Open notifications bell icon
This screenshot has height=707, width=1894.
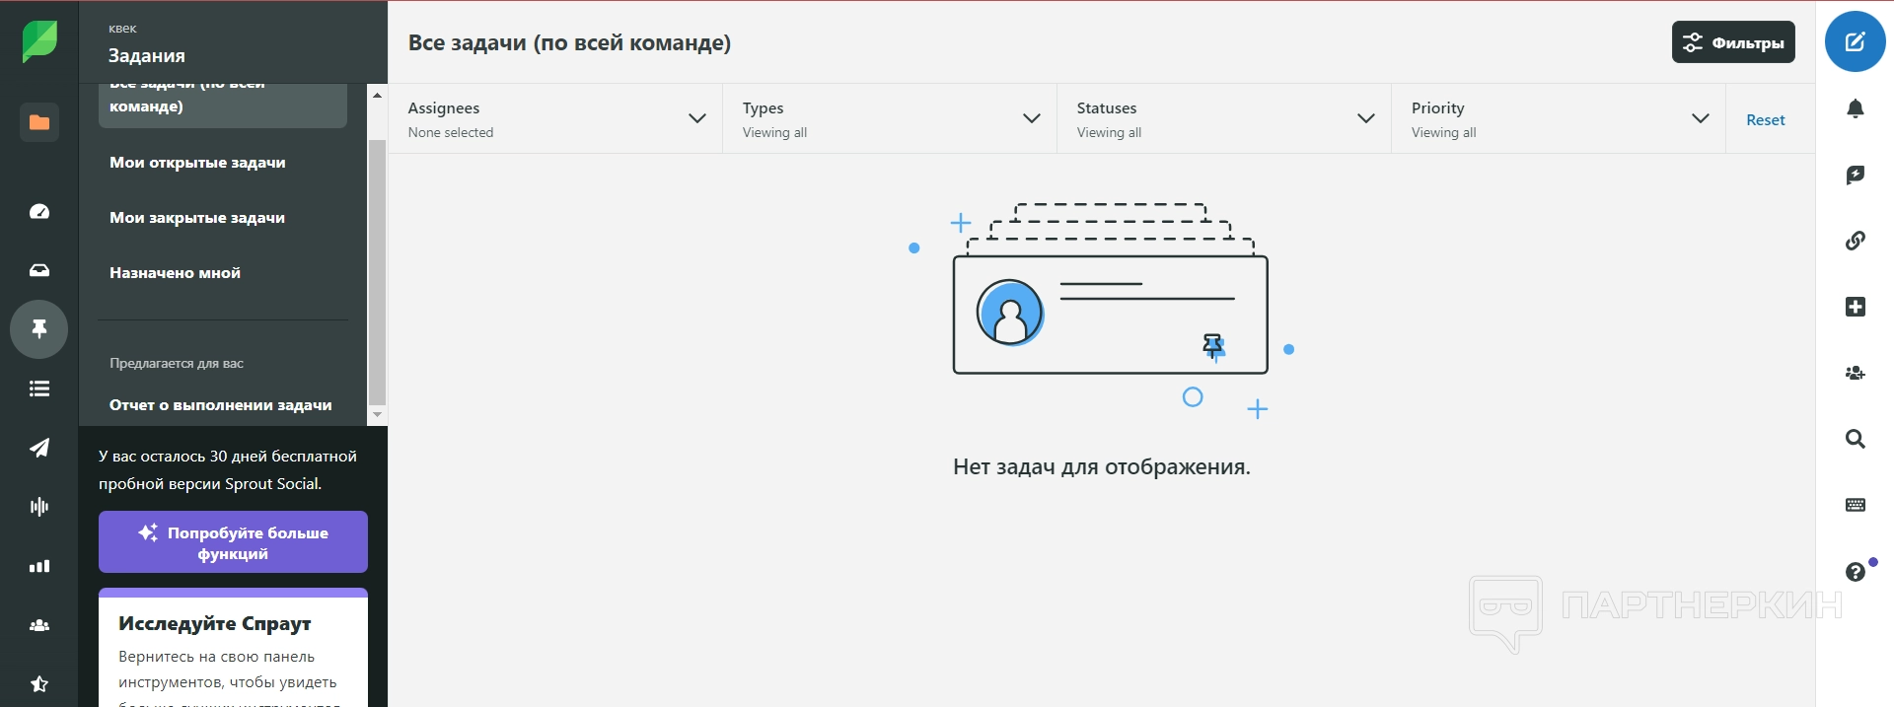(x=1855, y=108)
